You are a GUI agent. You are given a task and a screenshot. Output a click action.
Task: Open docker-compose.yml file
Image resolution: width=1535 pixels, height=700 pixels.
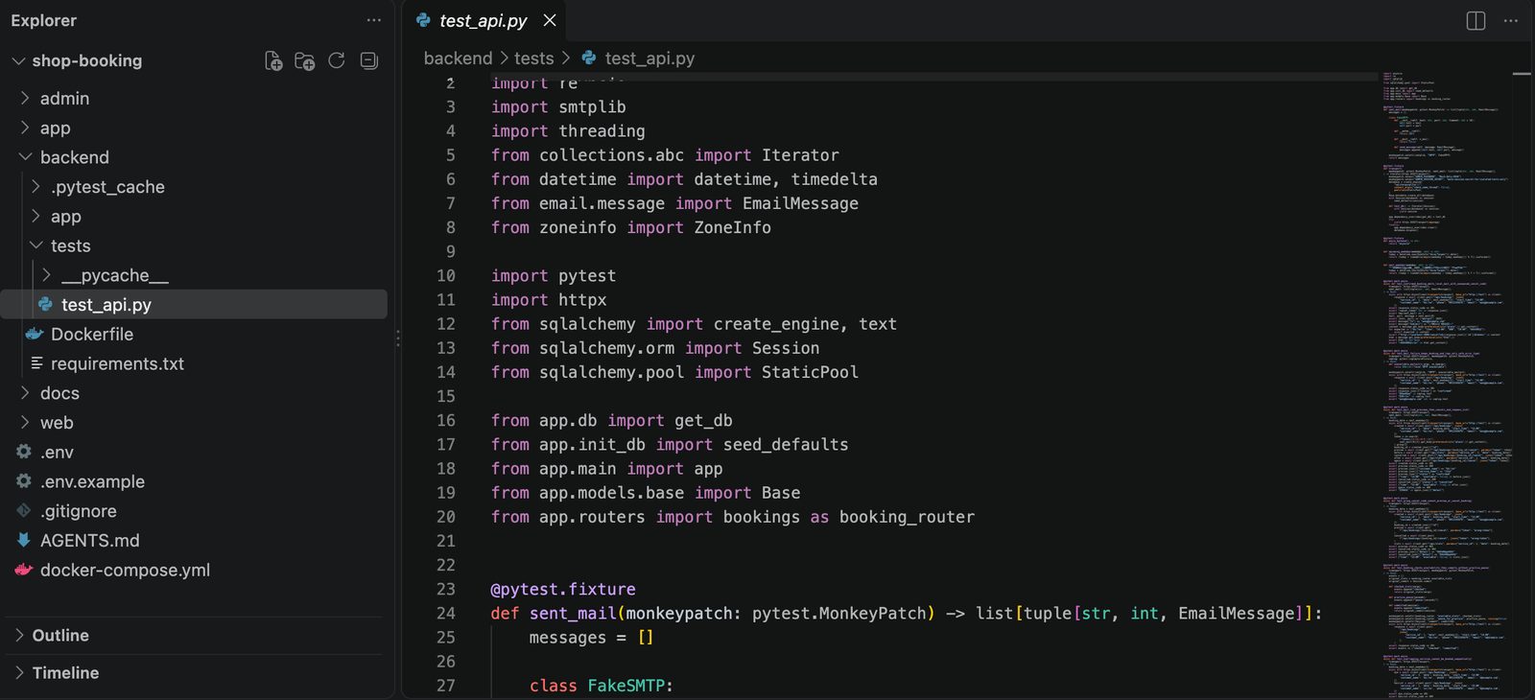(195, 570)
